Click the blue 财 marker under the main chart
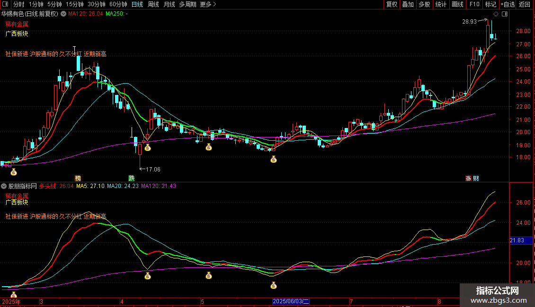This screenshot has height=307, width=535. point(476,179)
